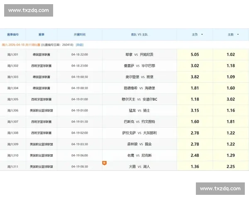This screenshot has height=199, width=249.
Task: Click match number 周六311
Action: point(13,167)
